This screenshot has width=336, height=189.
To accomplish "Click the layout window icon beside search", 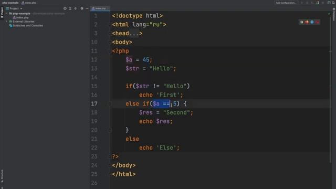I will [x=329, y=3].
